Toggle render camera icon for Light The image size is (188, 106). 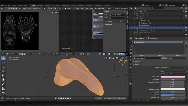[x=186, y=11]
